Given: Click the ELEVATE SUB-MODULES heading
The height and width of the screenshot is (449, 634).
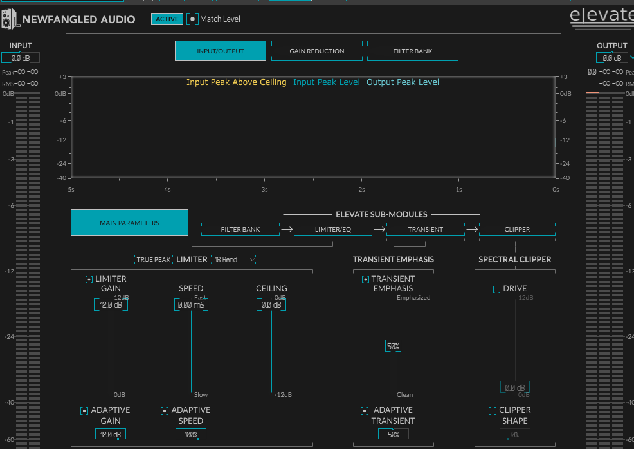Looking at the screenshot, I should click(381, 214).
